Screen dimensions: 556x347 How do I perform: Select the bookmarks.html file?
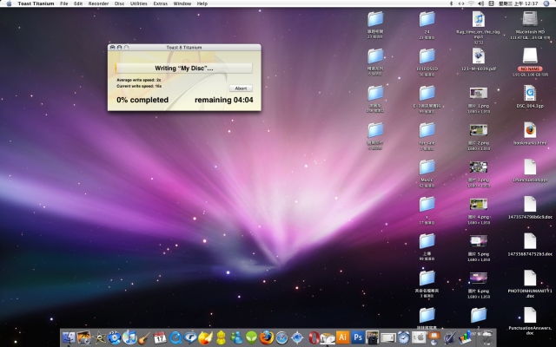click(530, 131)
